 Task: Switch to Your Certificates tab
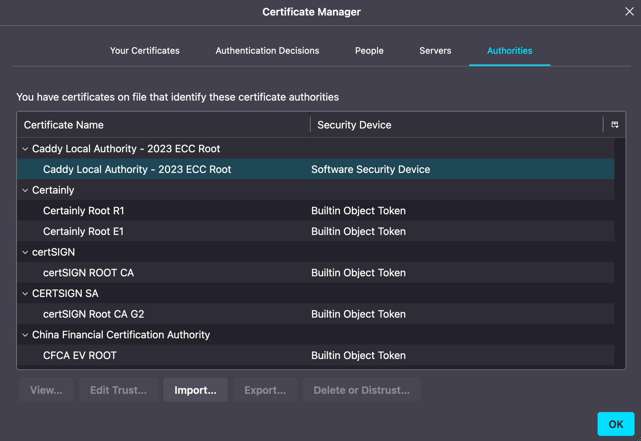pyautogui.click(x=145, y=51)
